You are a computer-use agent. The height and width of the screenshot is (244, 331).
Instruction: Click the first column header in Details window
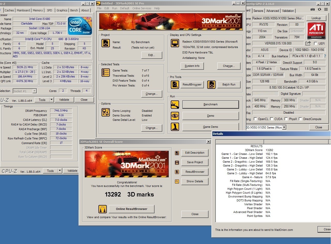(240, 142)
